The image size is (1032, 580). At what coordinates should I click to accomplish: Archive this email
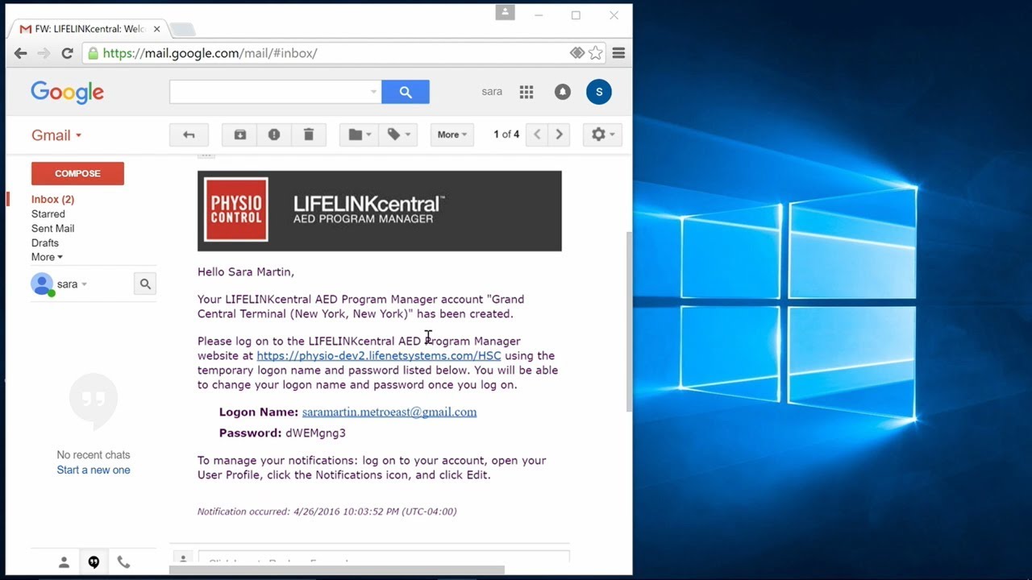point(240,135)
